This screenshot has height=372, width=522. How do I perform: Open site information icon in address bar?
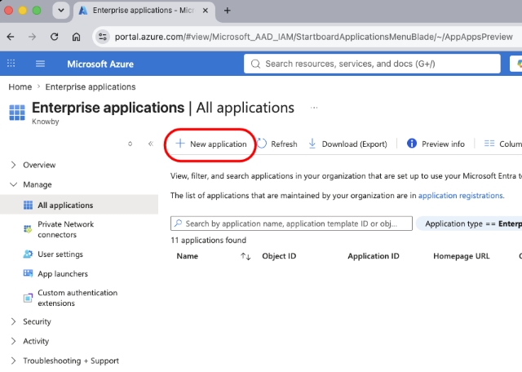pyautogui.click(x=103, y=37)
